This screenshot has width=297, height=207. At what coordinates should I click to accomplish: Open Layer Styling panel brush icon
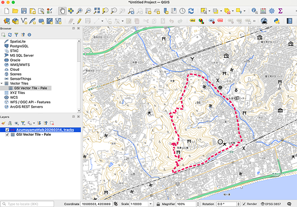coord(3,123)
